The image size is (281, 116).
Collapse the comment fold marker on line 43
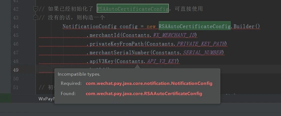click(36, 17)
